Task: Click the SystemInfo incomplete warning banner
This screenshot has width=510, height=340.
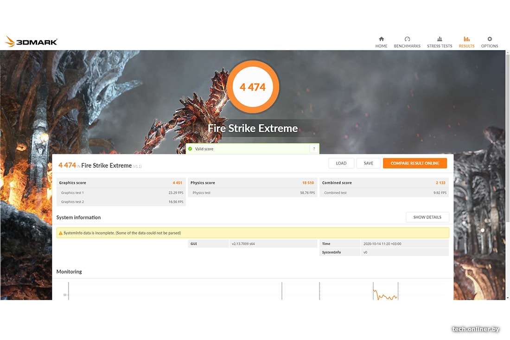Action: point(253,233)
